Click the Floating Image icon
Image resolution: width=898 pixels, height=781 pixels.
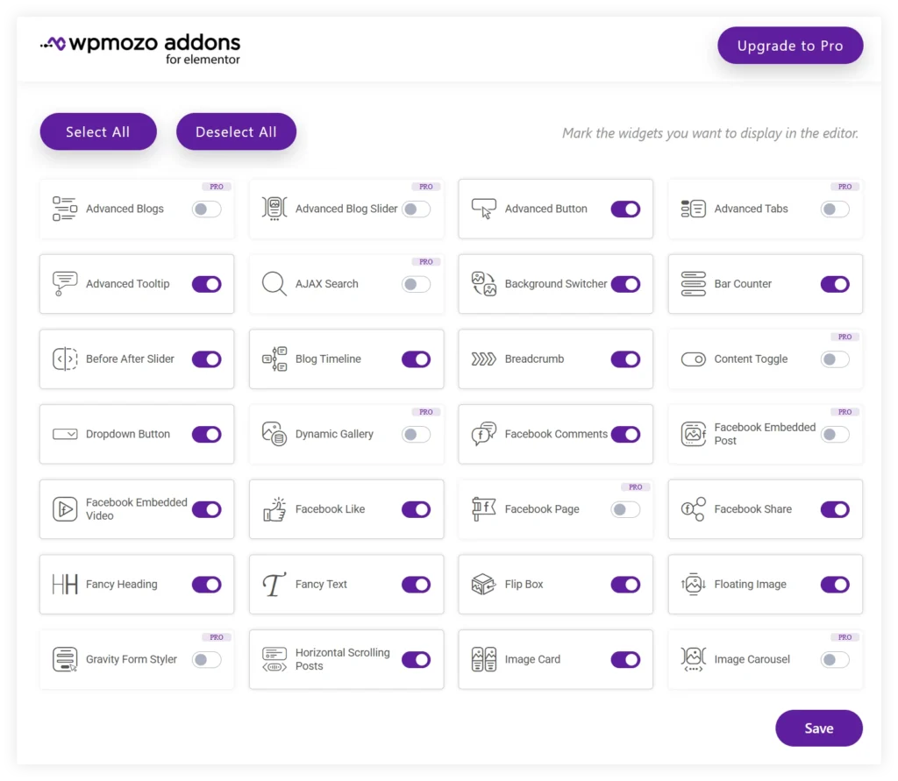pos(694,585)
